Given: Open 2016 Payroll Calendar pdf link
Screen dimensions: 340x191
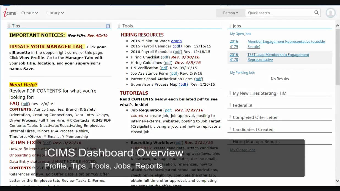Looking at the screenshot, I should tap(177, 46).
